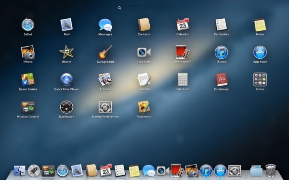
Task: Open Messages in the Launchpad grid
Action: pyautogui.click(x=105, y=25)
